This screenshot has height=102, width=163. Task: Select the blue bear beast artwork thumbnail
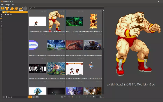click(93, 45)
